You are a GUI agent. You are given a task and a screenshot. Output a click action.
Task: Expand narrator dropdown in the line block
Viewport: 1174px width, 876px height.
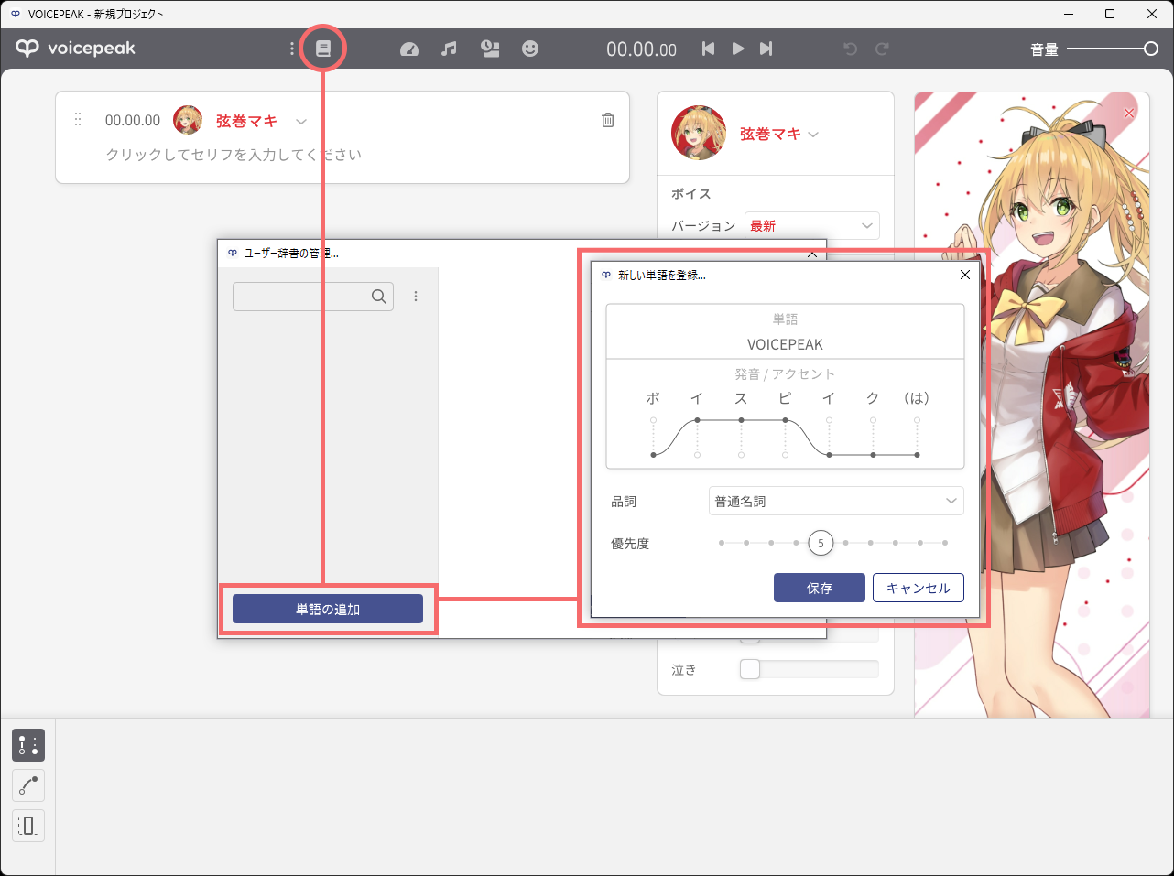point(301,122)
